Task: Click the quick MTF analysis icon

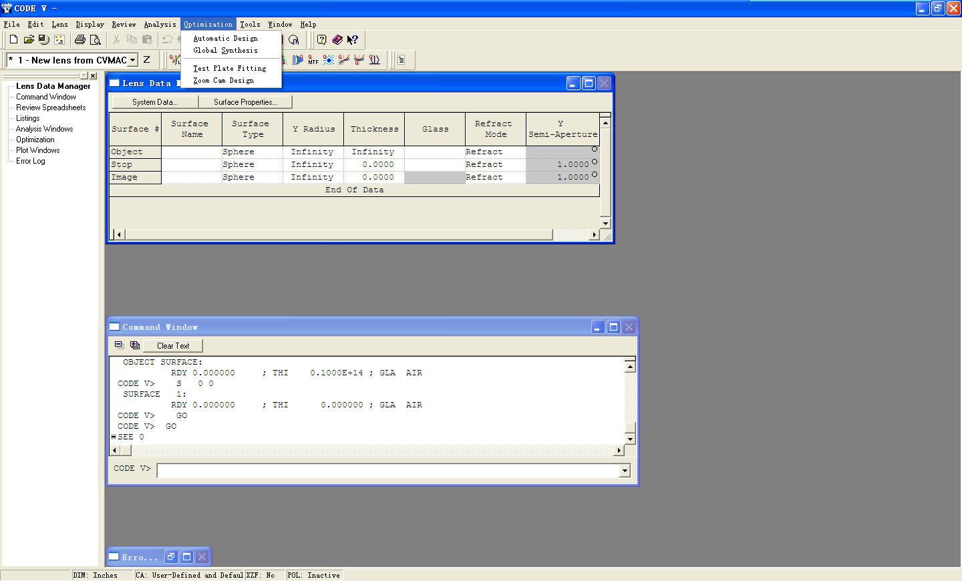Action: click(313, 60)
